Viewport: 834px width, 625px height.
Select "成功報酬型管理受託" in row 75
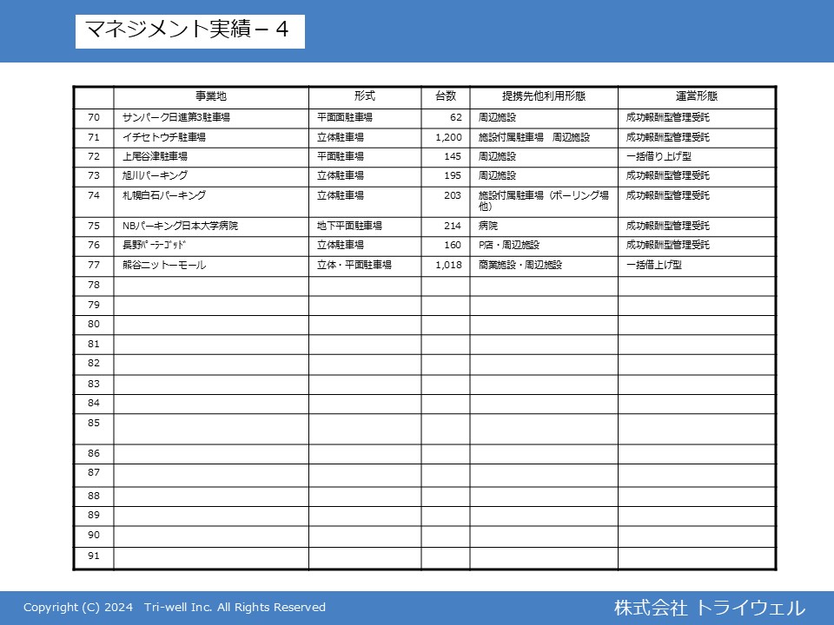coord(668,226)
